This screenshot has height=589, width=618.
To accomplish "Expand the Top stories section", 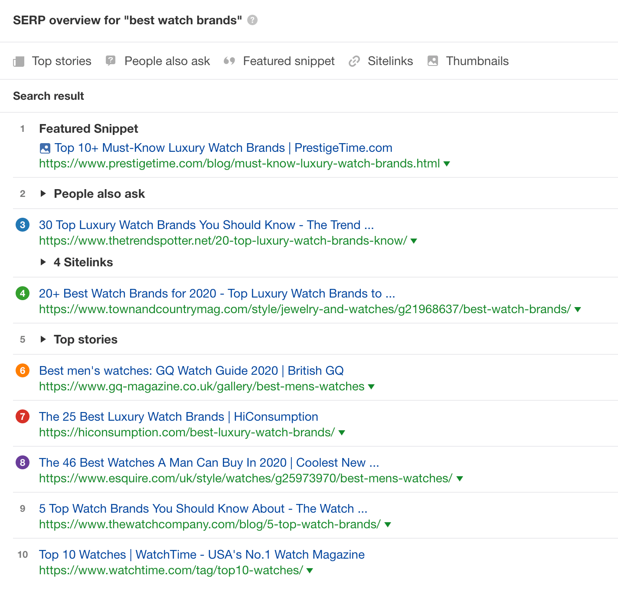I will pos(43,340).
